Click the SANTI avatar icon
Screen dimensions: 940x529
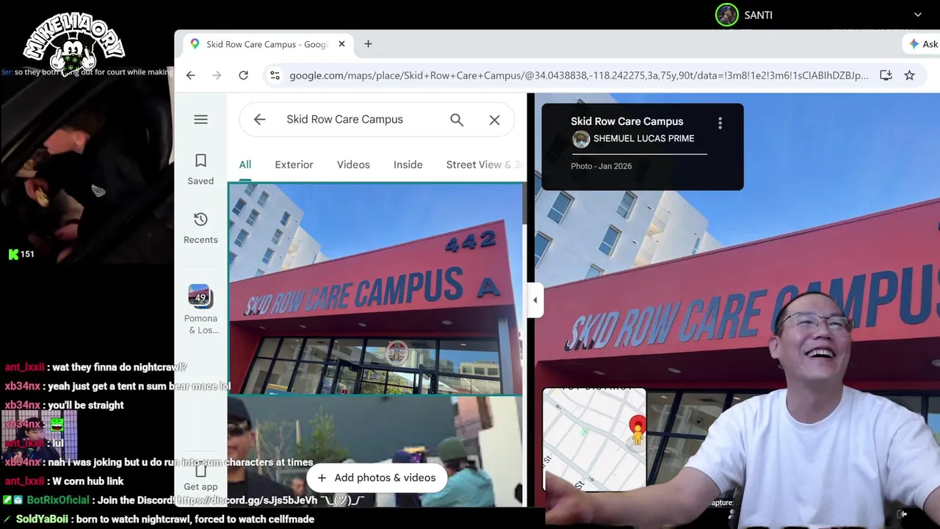tap(727, 15)
